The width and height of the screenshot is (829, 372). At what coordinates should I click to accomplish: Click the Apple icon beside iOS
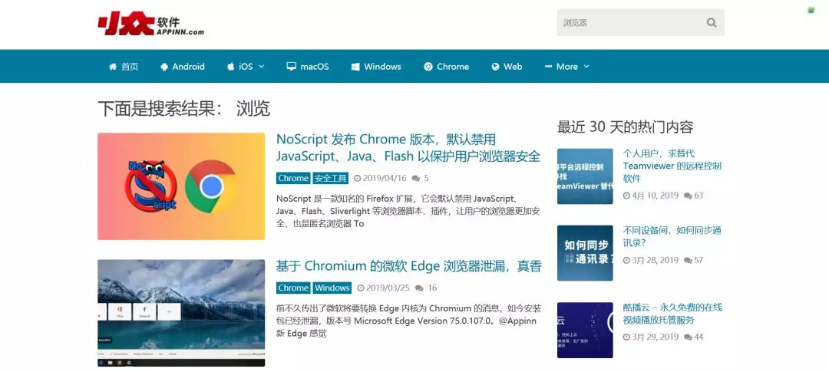[230, 67]
